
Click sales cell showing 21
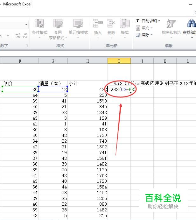coord(53,106)
